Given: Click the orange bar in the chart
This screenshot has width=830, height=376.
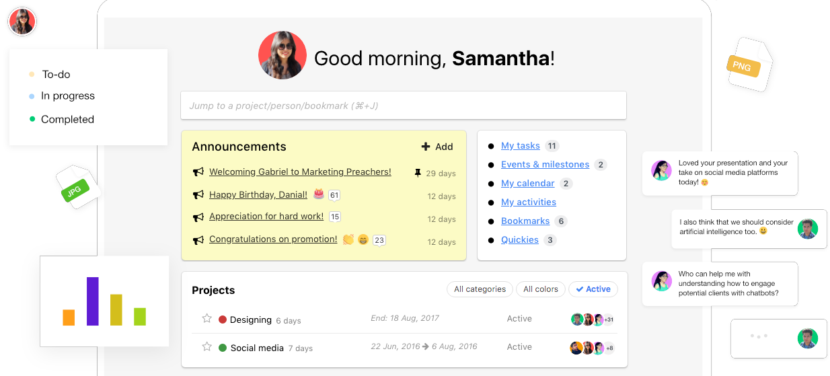Looking at the screenshot, I should [69, 317].
